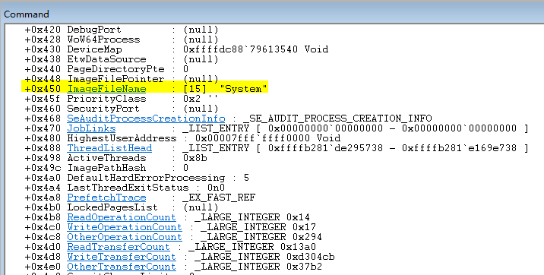The image size is (544, 275).
Task: Click the LastThreadExitStatus value 0n0
Action: 216,188
